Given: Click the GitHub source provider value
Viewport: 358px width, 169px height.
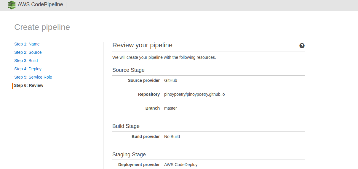Looking at the screenshot, I should [x=171, y=80].
